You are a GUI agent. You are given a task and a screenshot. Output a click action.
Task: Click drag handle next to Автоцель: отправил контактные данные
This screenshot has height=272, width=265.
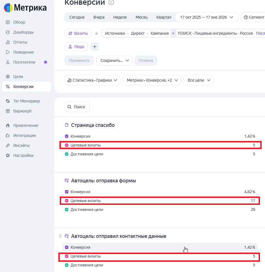[61, 236]
